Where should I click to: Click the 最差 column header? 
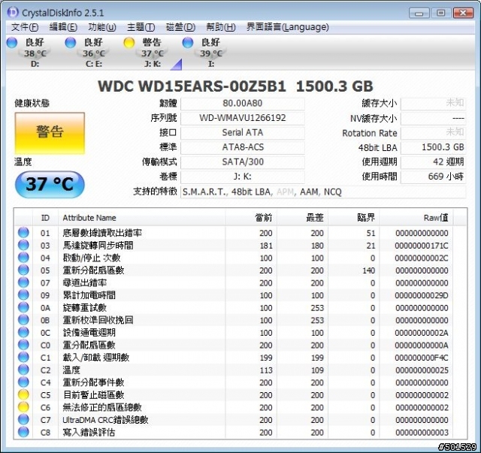click(302, 218)
